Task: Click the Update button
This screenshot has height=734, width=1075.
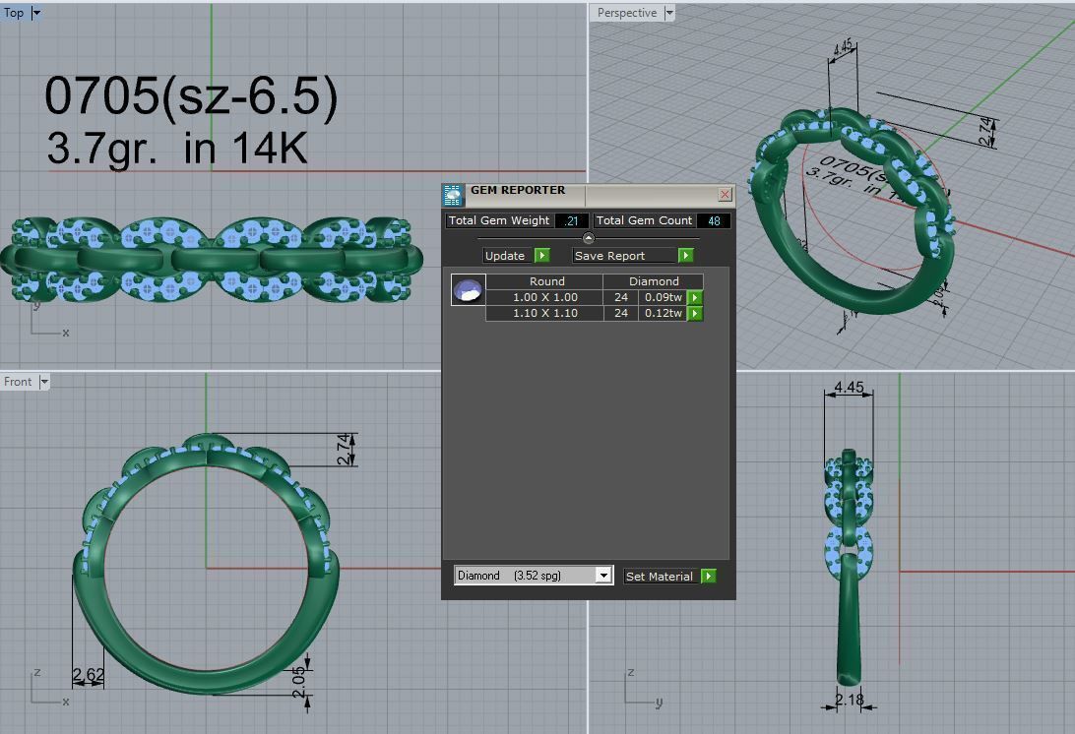Action: click(x=509, y=256)
